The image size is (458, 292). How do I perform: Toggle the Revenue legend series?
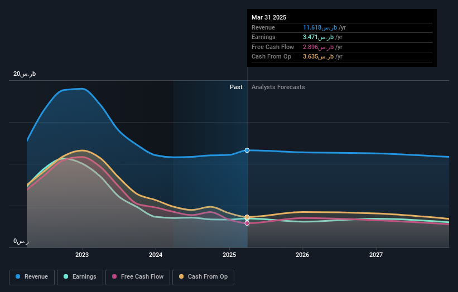coord(32,277)
